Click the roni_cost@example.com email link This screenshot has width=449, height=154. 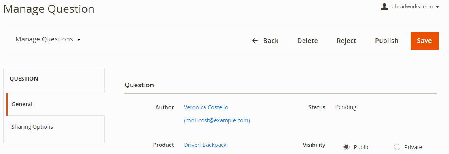(x=217, y=120)
